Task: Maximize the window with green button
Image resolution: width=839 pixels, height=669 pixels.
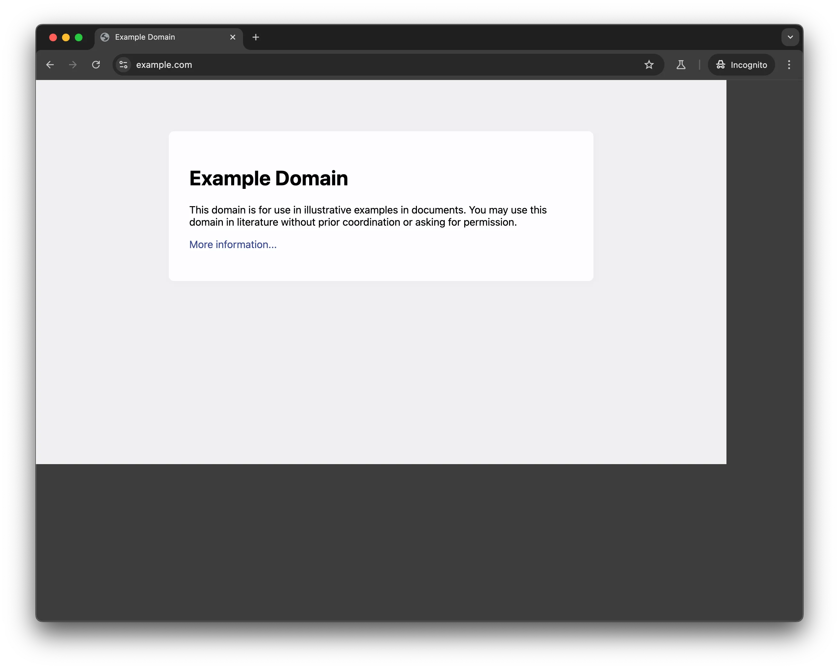Action: 79,37
